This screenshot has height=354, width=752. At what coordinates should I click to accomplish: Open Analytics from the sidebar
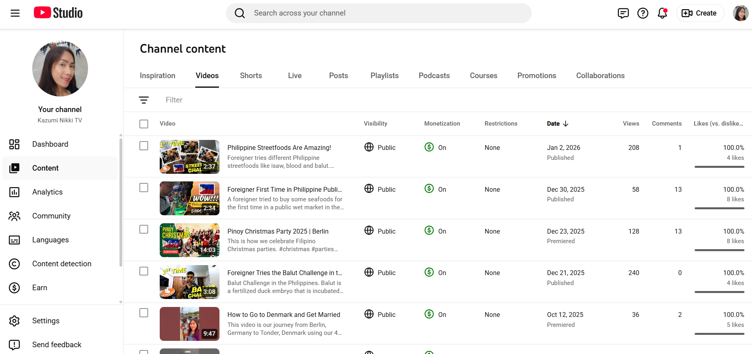(47, 192)
